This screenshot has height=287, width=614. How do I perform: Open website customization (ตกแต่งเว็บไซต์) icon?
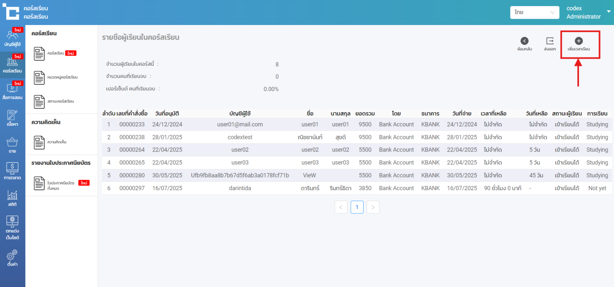(12, 228)
